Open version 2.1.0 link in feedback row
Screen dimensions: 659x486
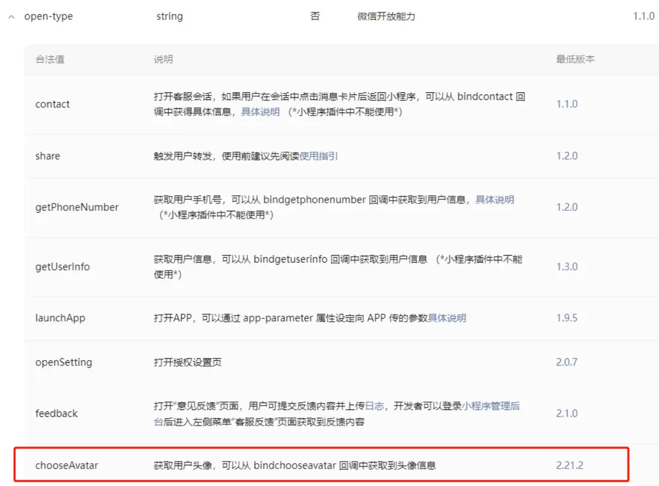567,413
